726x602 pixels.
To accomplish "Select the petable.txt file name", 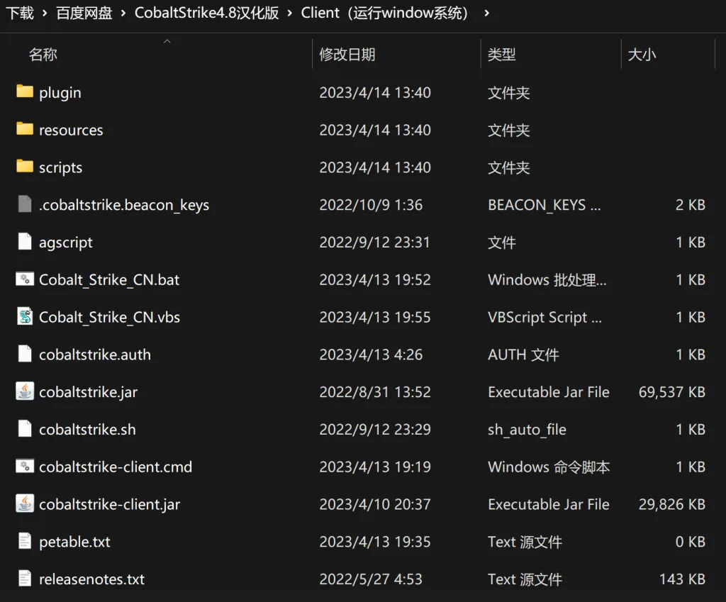I will (x=74, y=542).
